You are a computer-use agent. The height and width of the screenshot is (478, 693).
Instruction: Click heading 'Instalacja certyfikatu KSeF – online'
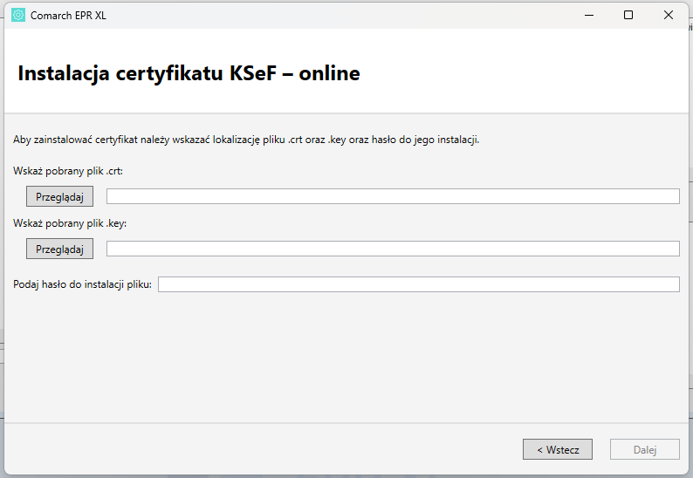tap(189, 73)
